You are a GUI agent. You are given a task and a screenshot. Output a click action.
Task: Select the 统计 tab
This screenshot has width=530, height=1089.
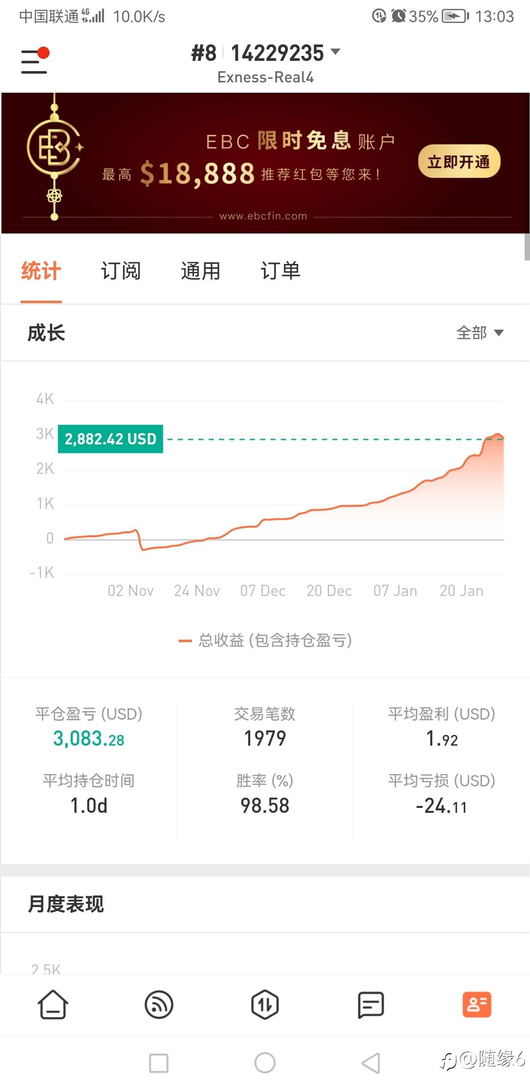pos(41,271)
